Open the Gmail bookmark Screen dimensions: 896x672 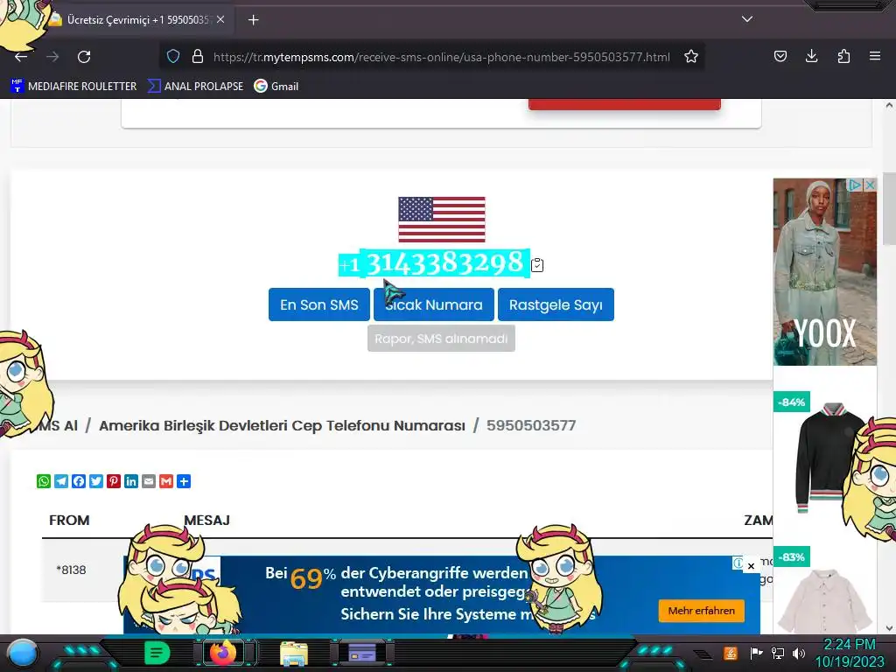276,87
